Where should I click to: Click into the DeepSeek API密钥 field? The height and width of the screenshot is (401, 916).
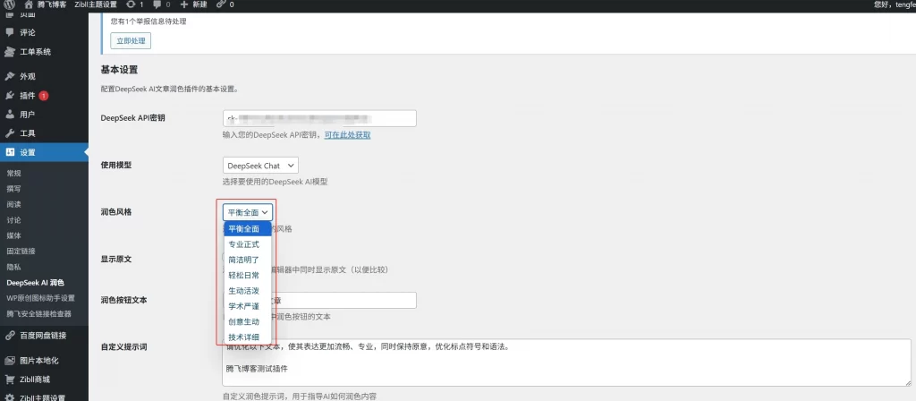point(319,118)
